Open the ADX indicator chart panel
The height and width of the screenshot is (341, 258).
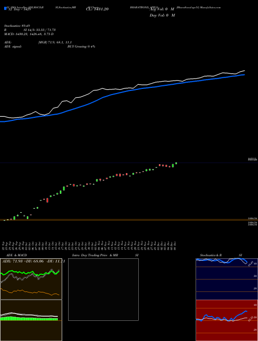click(31, 279)
